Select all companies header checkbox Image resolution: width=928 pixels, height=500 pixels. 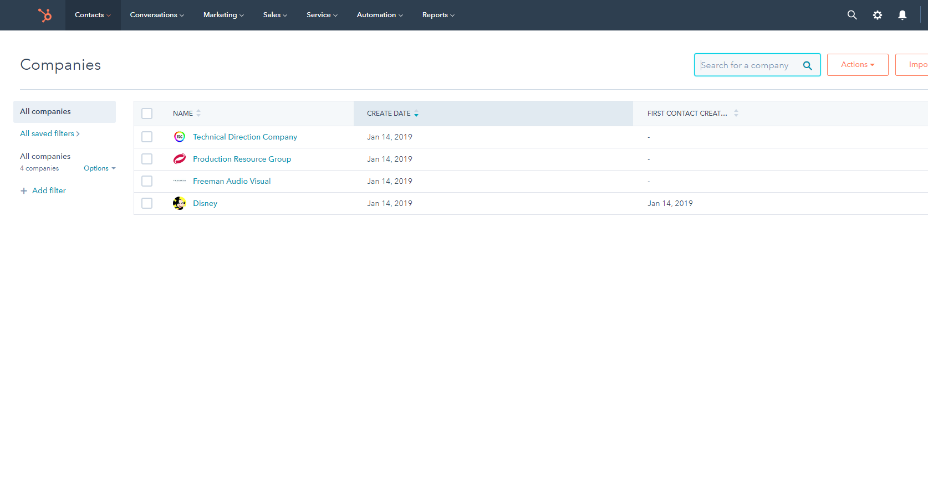[x=147, y=114]
